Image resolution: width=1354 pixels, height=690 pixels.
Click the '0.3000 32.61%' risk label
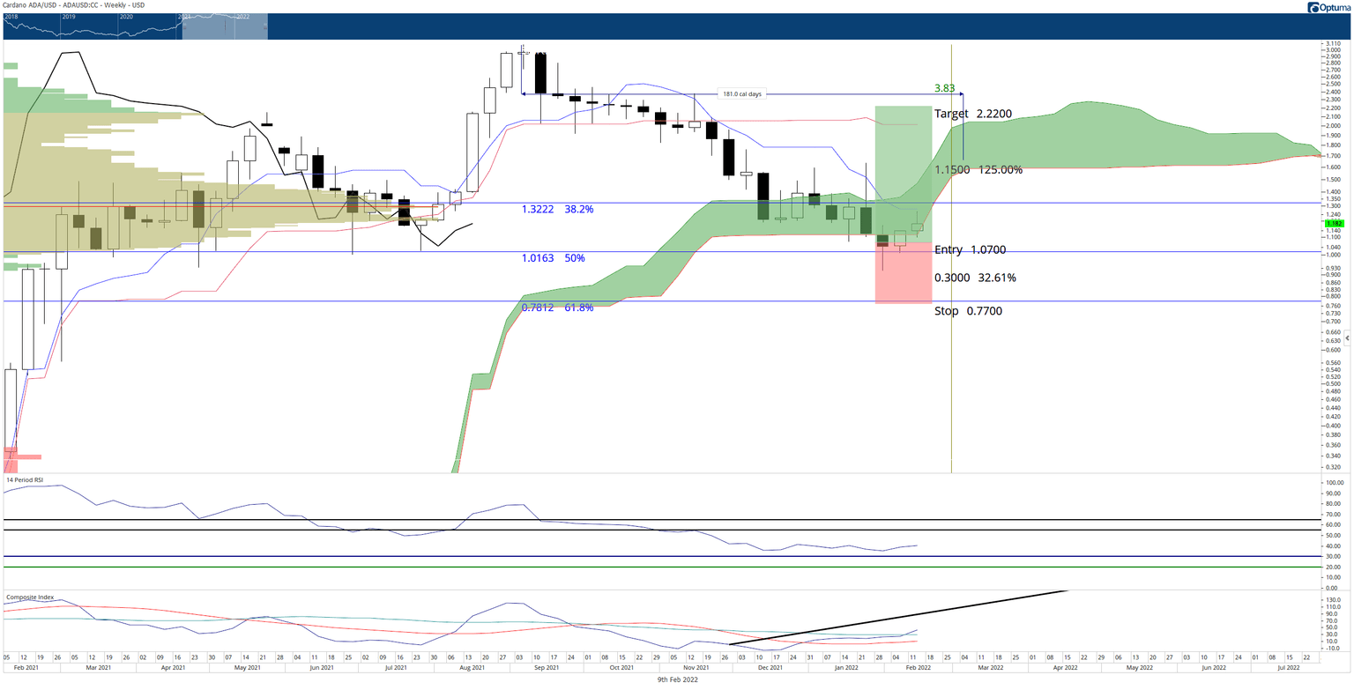[x=975, y=278]
